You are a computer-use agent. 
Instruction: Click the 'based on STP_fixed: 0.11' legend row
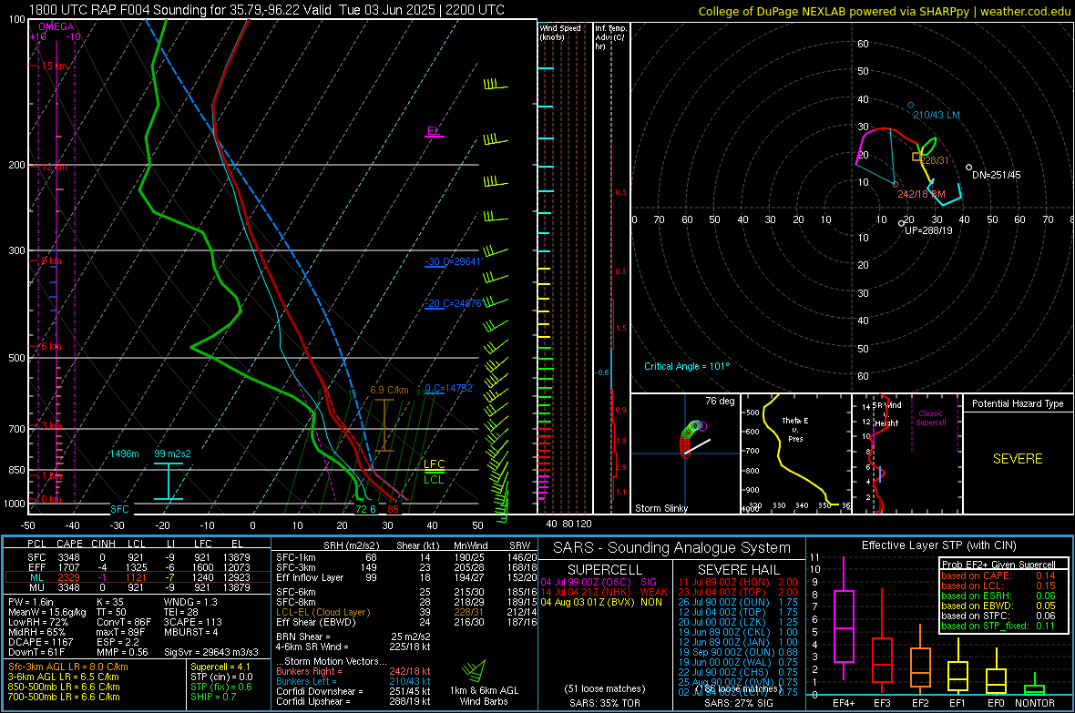998,626
